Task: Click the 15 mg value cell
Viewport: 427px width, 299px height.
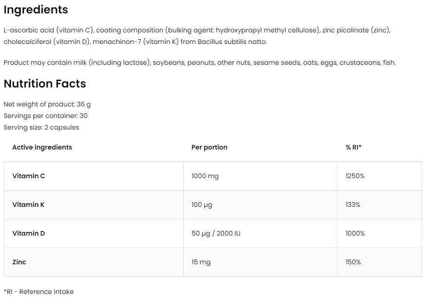Action: click(x=201, y=262)
